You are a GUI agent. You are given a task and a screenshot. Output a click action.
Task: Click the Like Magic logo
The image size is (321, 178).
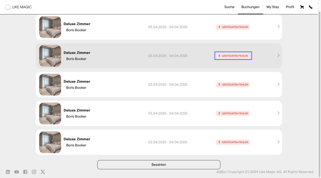pyautogui.click(x=18, y=7)
